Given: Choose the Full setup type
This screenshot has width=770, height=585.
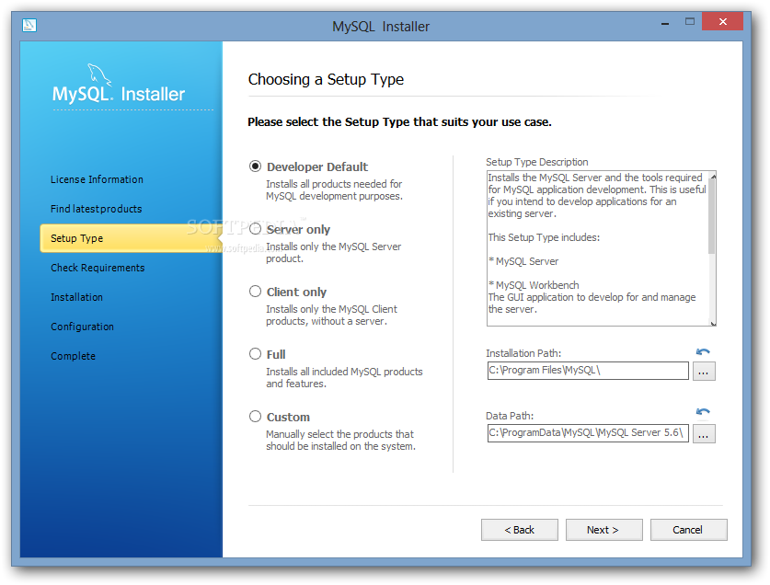Looking at the screenshot, I should 255,353.
